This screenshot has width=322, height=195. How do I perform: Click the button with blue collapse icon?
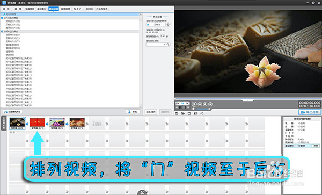pyautogui.click(x=133, y=112)
